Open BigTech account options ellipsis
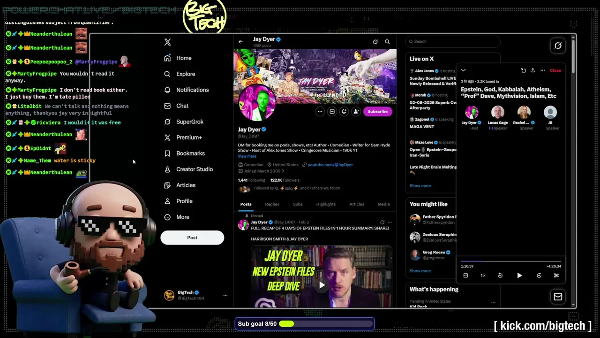Viewport: 600px width, 338px height. tap(225, 295)
